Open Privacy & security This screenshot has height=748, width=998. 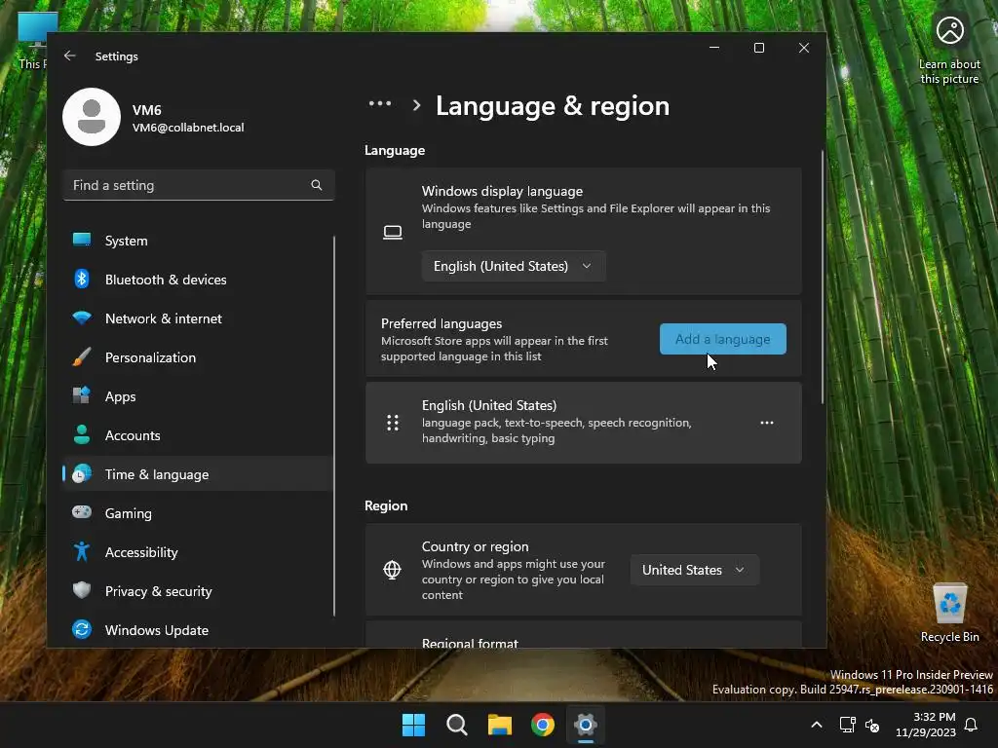[197, 591]
